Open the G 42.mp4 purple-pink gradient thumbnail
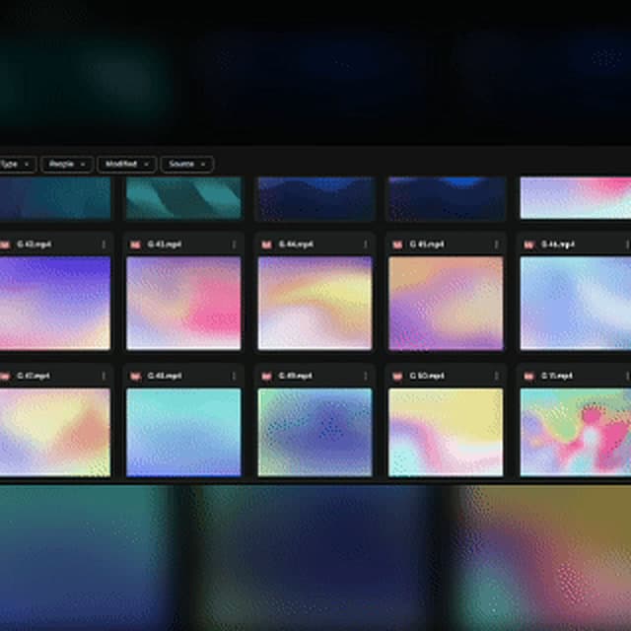Viewport: 631px width, 631px height. point(55,304)
